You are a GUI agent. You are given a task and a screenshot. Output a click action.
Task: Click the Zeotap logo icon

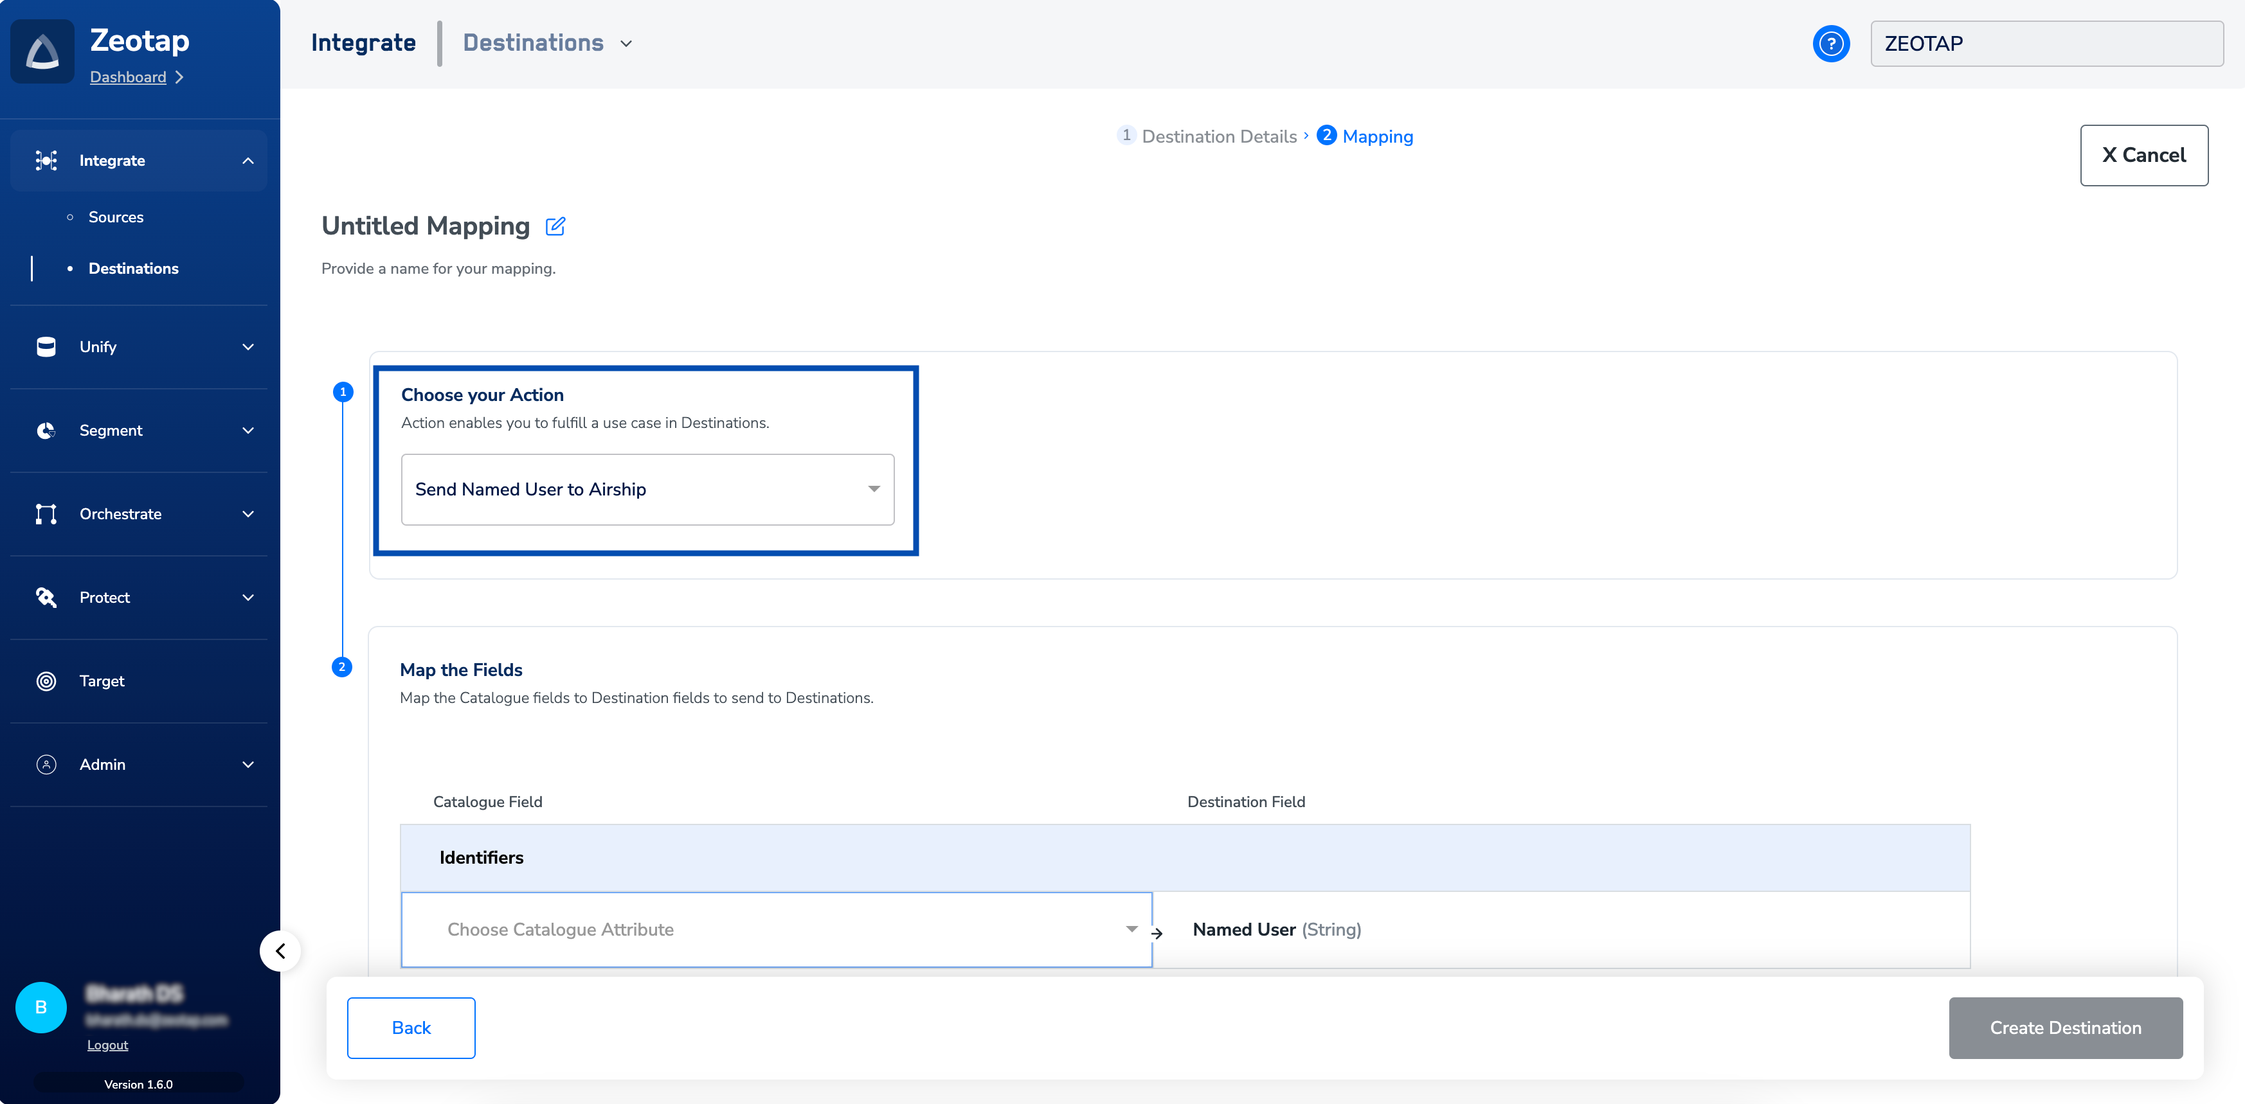42,51
